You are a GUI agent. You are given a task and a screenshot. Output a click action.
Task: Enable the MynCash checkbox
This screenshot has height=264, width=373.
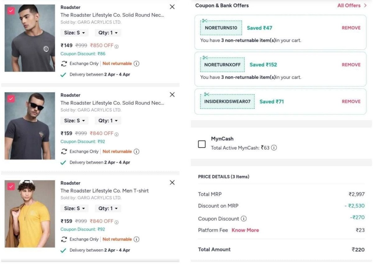202,144
